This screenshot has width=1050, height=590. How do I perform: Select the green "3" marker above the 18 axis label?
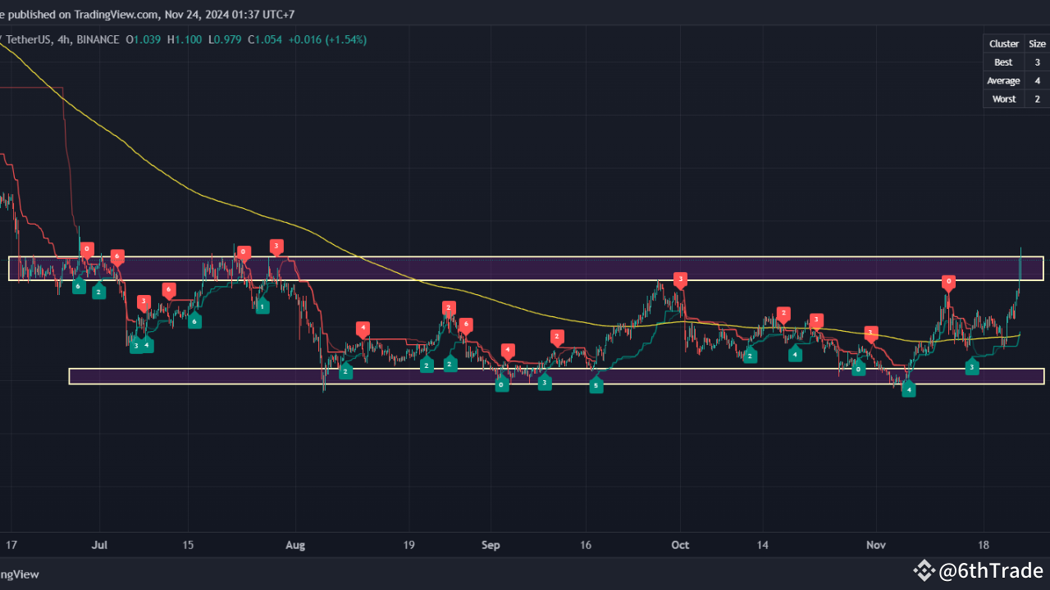click(x=972, y=367)
